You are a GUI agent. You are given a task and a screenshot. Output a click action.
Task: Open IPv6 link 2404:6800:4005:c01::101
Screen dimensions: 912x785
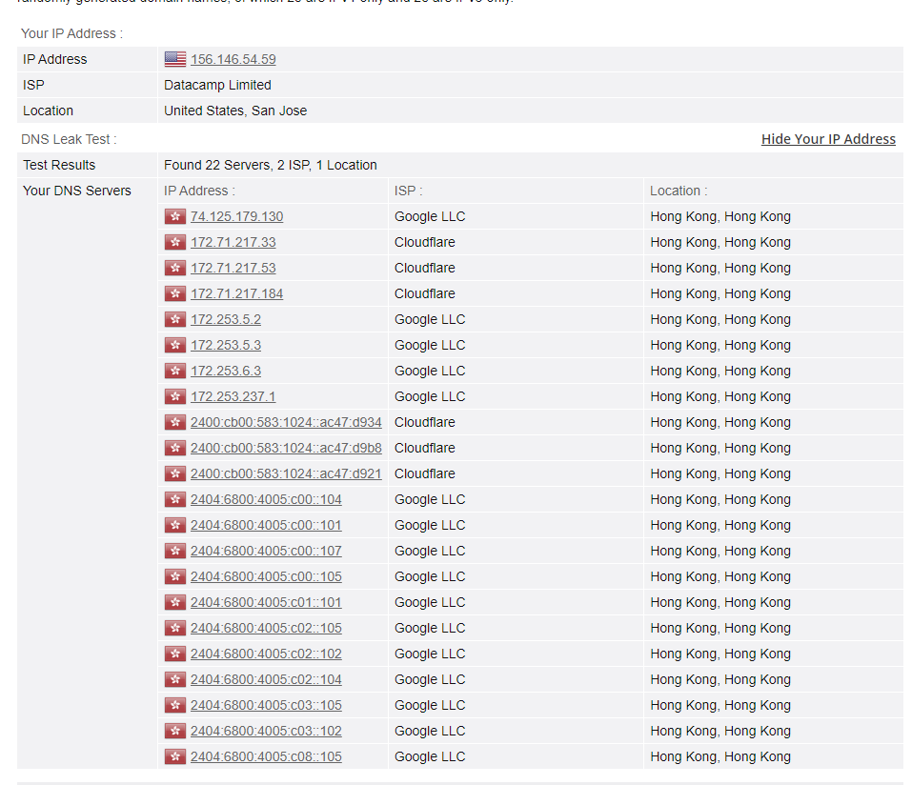267,602
